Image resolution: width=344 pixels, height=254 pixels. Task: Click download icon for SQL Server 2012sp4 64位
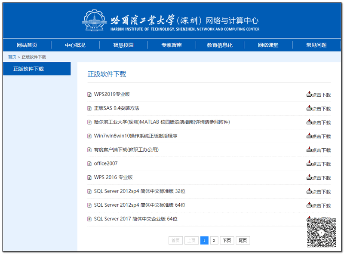pos(309,205)
